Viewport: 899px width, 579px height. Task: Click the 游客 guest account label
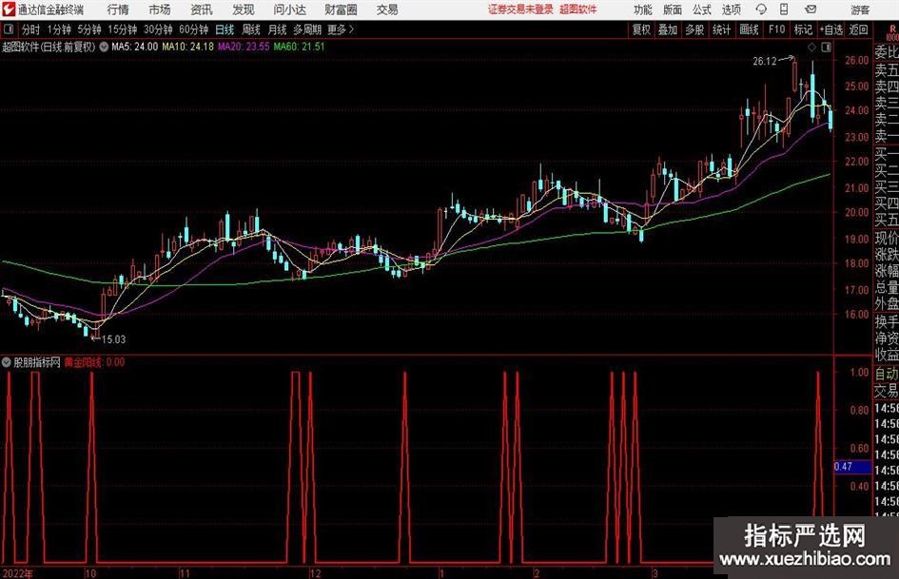pos(859,10)
